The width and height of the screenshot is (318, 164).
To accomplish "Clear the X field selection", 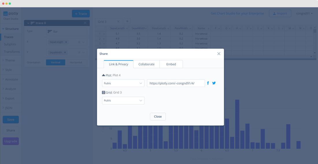I will (79, 42).
